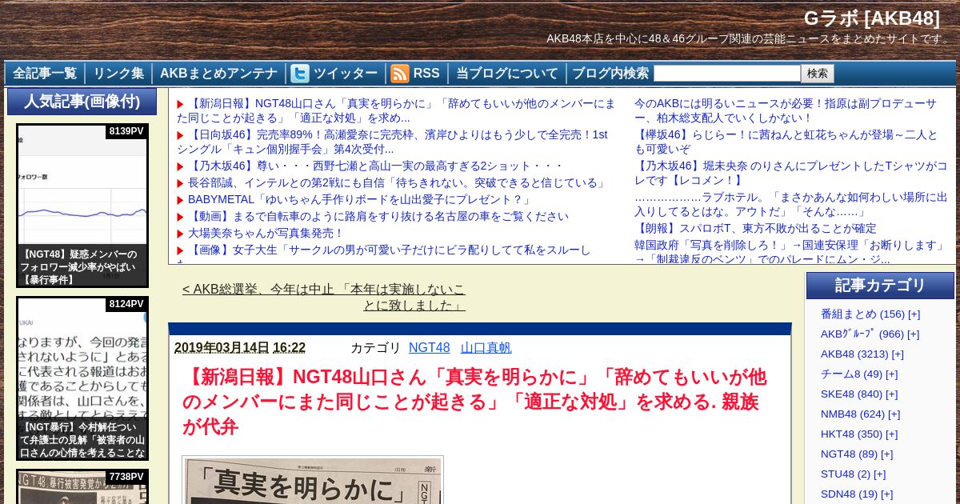
Task: Click the NGT48 category tag on article
Action: coord(430,348)
